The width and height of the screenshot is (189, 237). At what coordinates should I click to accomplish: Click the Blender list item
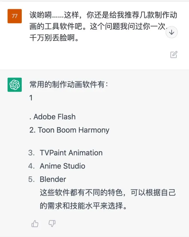(53, 179)
